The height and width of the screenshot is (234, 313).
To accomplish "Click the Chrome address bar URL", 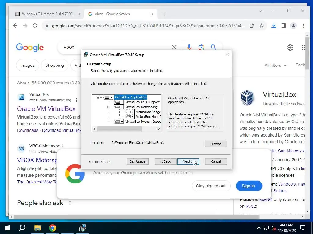I will 148,26.
